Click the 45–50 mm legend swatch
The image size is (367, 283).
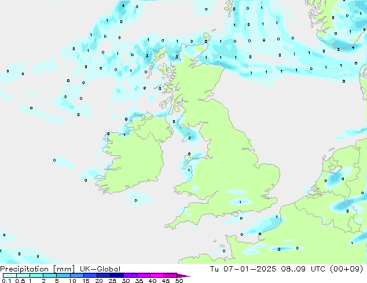[170, 275]
